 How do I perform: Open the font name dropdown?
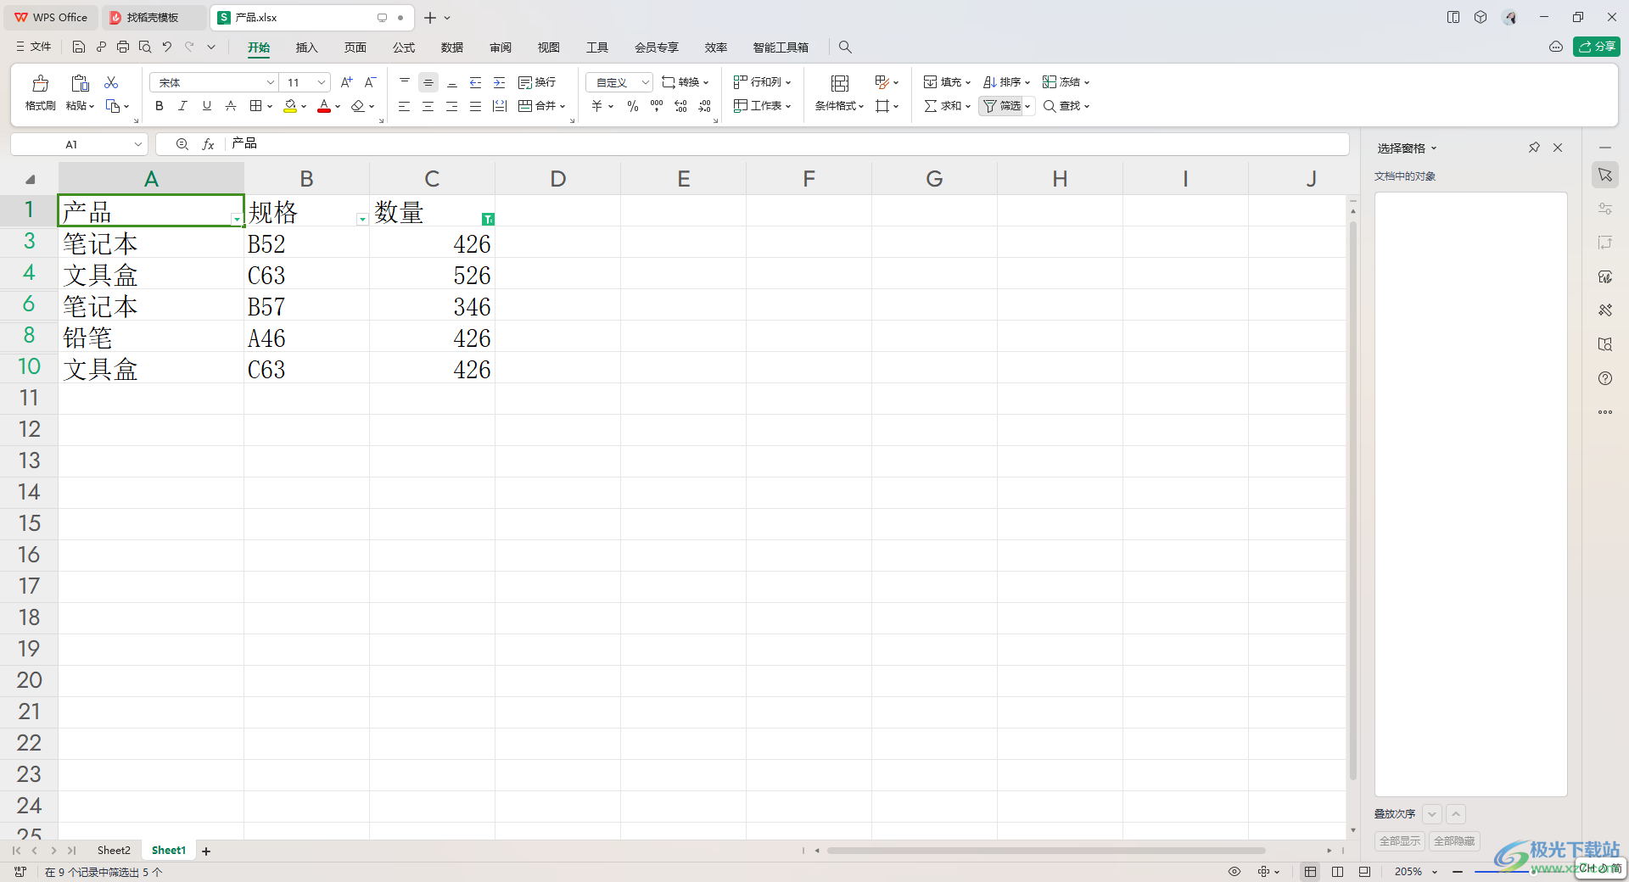click(x=271, y=82)
